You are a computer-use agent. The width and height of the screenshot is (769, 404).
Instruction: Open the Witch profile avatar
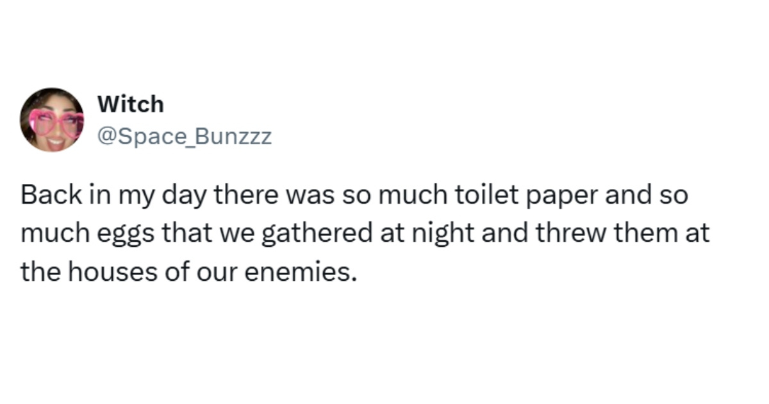pos(51,120)
